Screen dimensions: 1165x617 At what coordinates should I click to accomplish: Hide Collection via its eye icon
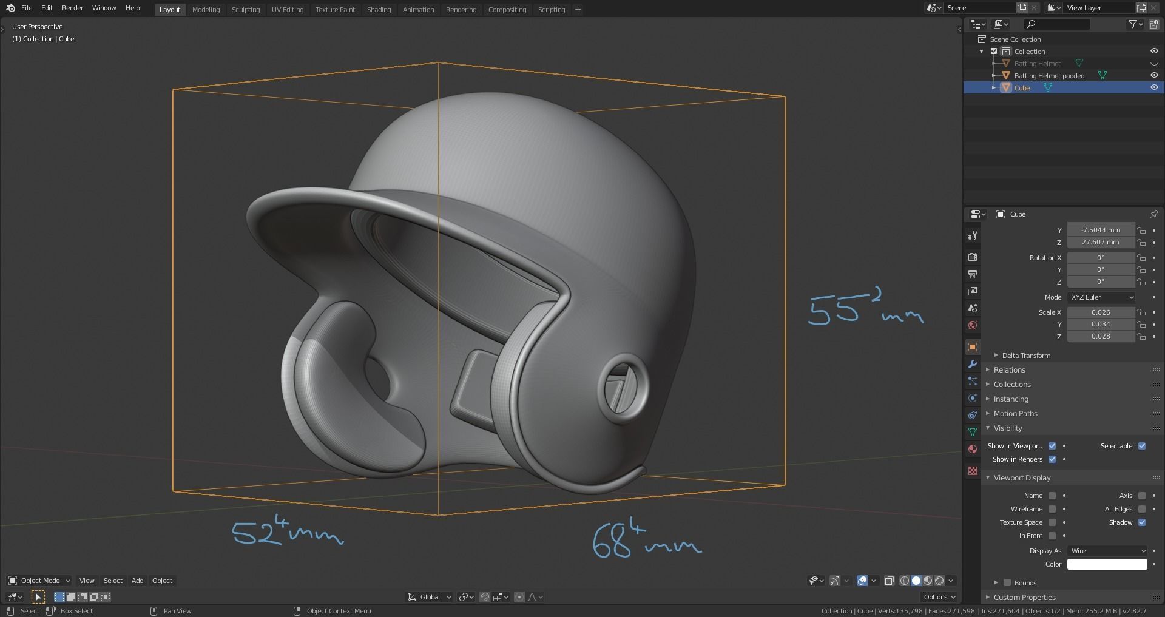point(1154,51)
